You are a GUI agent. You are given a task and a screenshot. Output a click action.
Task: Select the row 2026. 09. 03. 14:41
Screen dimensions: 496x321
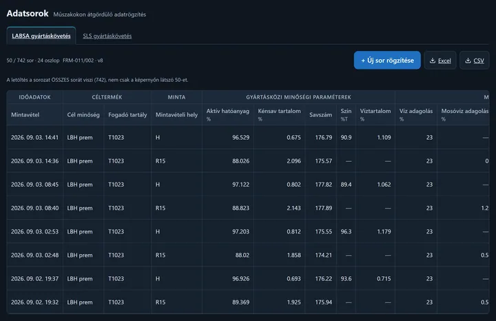click(x=248, y=137)
